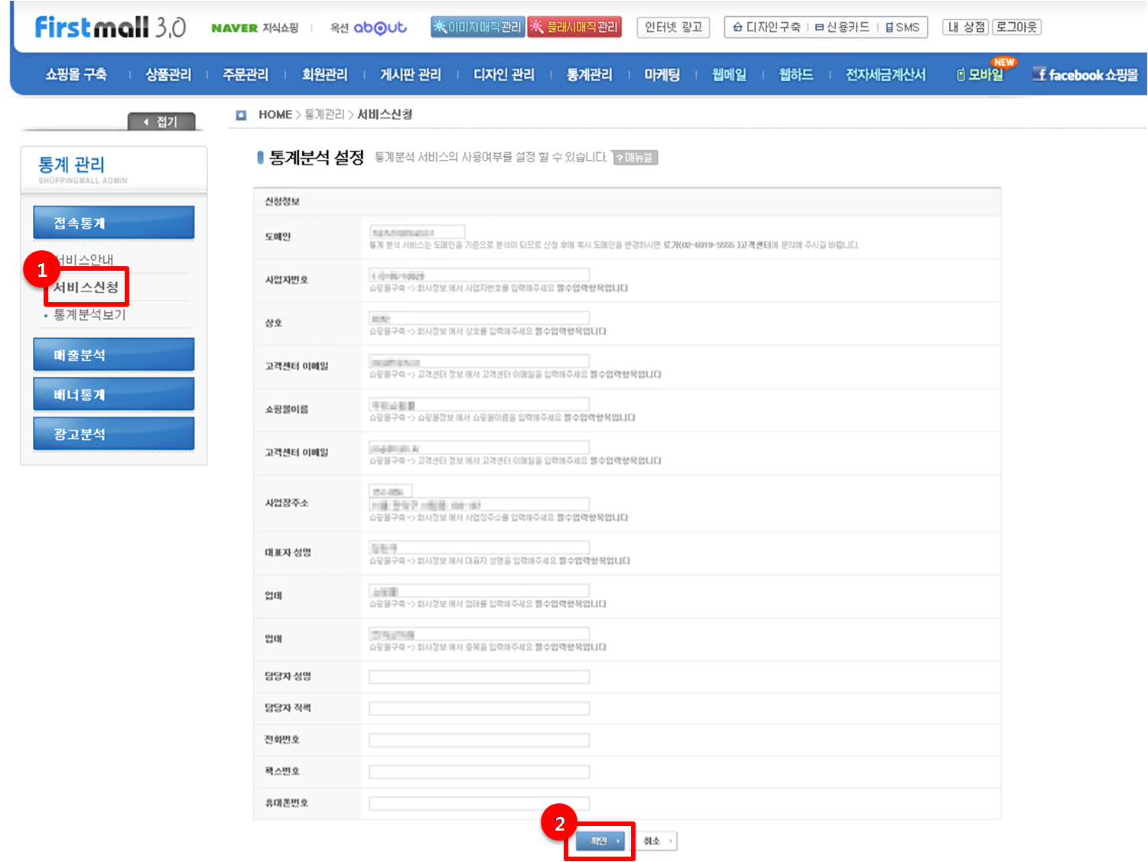Image resolution: width=1148 pixels, height=862 pixels.
Task: Expand the 매출분석 sidebar section
Action: (113, 355)
